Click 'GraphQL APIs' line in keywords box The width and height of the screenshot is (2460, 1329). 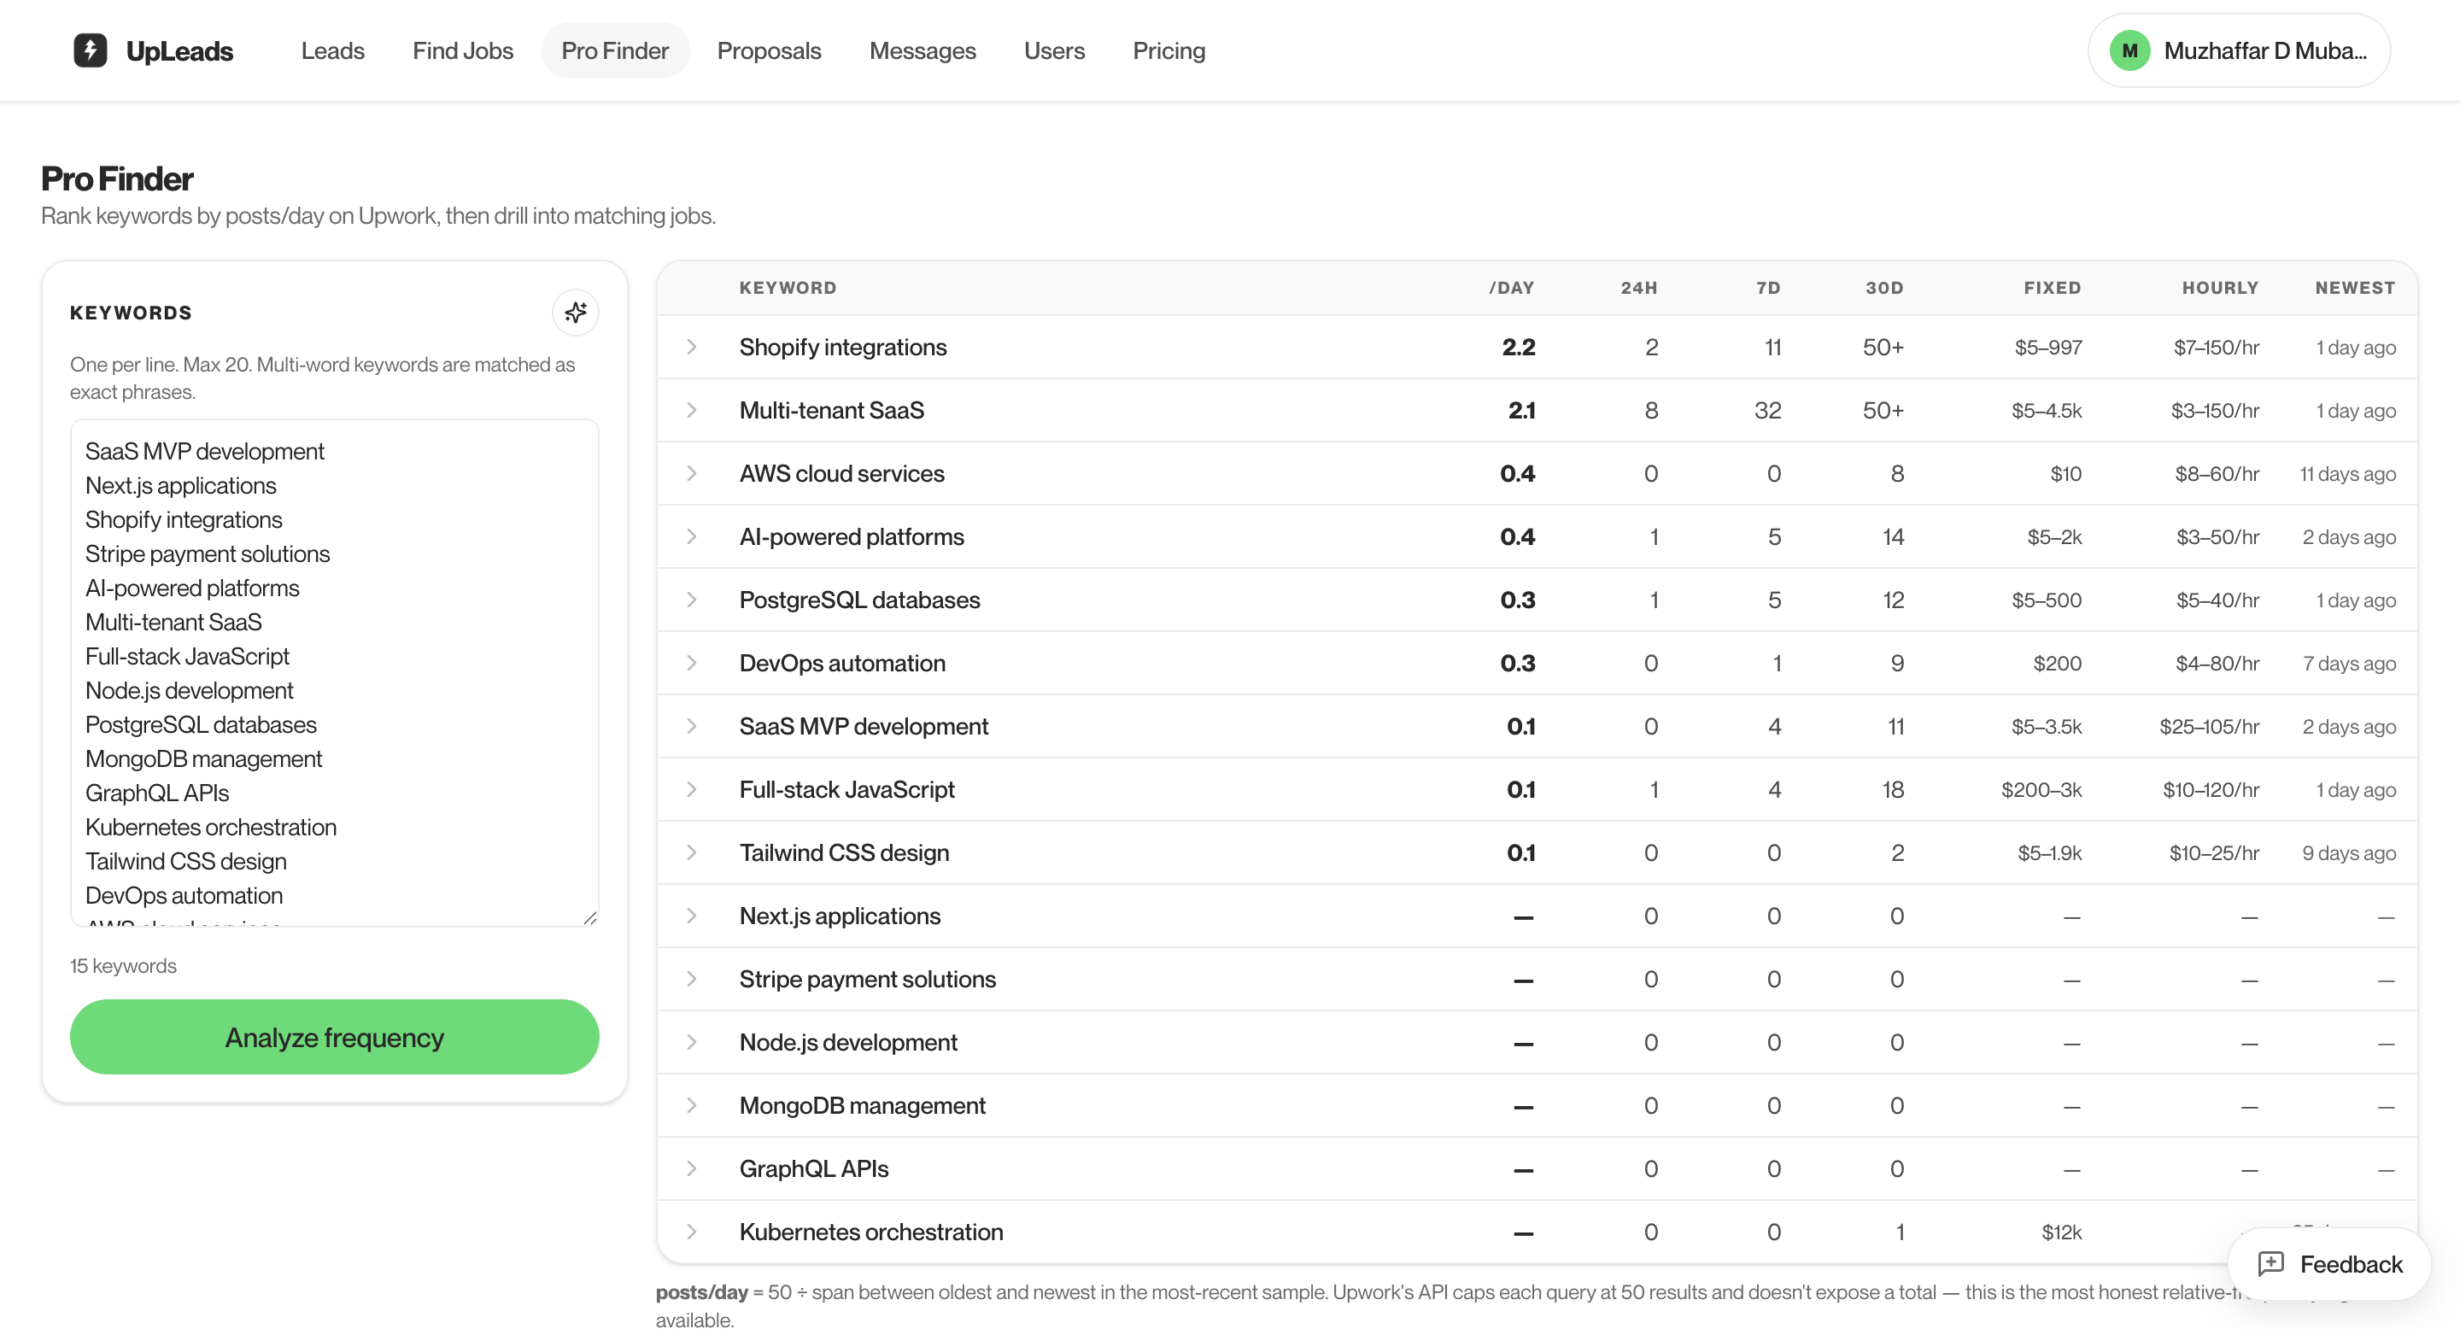tap(156, 793)
